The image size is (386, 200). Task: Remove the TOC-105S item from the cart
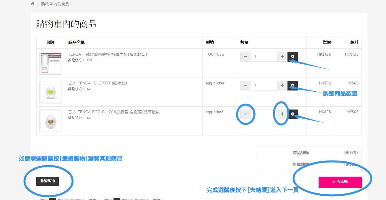click(293, 56)
